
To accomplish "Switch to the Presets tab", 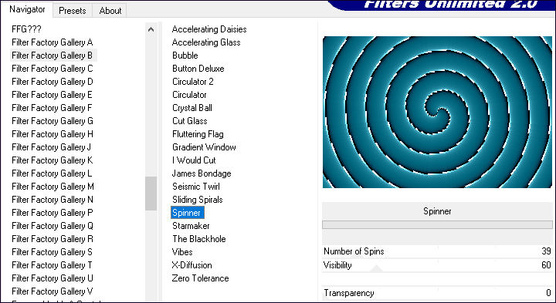I will [73, 11].
